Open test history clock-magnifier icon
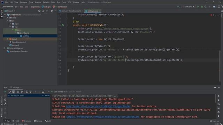 (43, 92)
